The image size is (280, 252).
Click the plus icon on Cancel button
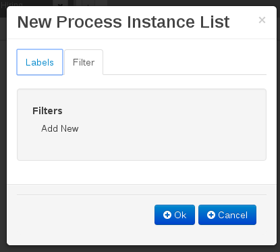211,215
